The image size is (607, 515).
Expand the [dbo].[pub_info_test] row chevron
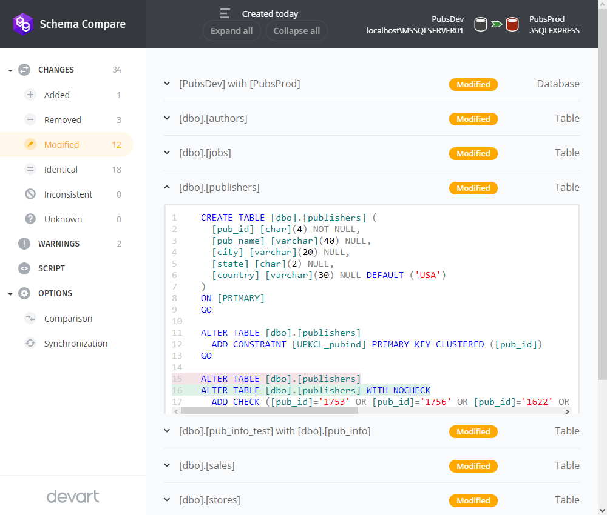pyautogui.click(x=167, y=430)
